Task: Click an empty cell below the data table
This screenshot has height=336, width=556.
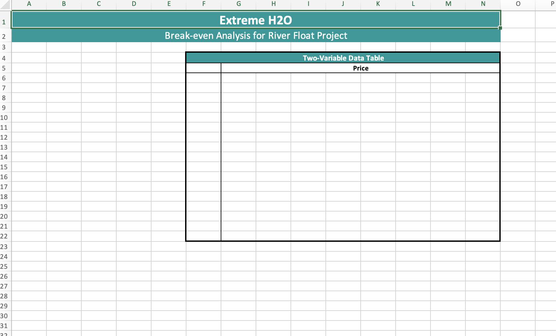Action: tap(343, 257)
